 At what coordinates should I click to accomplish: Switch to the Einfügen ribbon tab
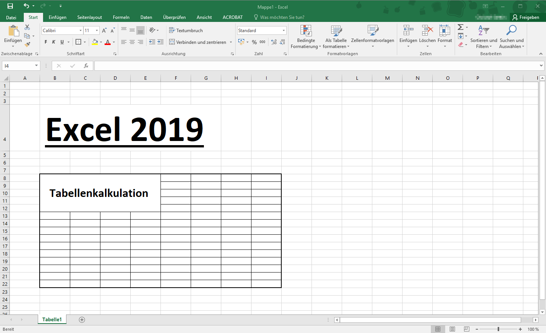click(57, 17)
